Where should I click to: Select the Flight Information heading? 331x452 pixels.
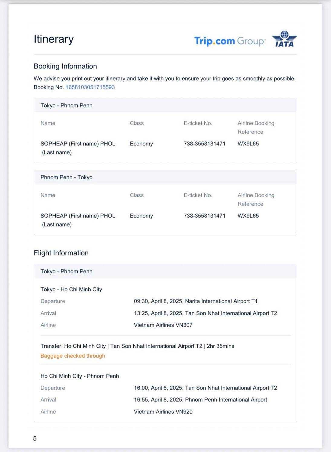coord(61,253)
